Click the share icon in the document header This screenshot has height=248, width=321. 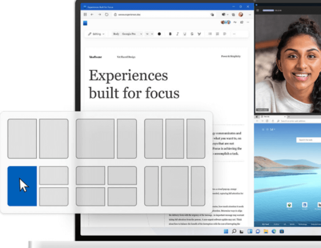(242, 22)
